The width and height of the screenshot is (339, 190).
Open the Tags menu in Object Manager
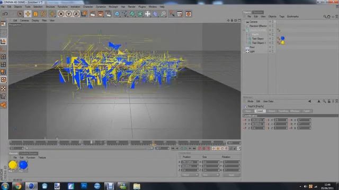(282, 16)
